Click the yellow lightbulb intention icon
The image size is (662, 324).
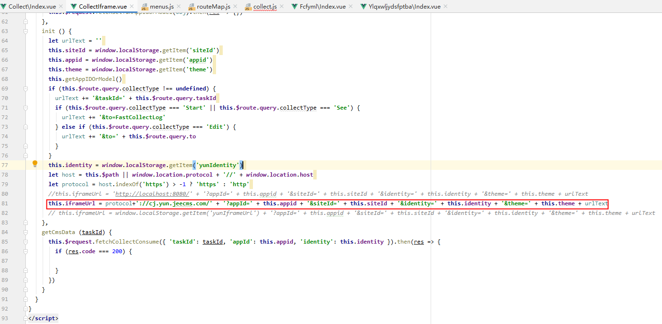pos(34,164)
